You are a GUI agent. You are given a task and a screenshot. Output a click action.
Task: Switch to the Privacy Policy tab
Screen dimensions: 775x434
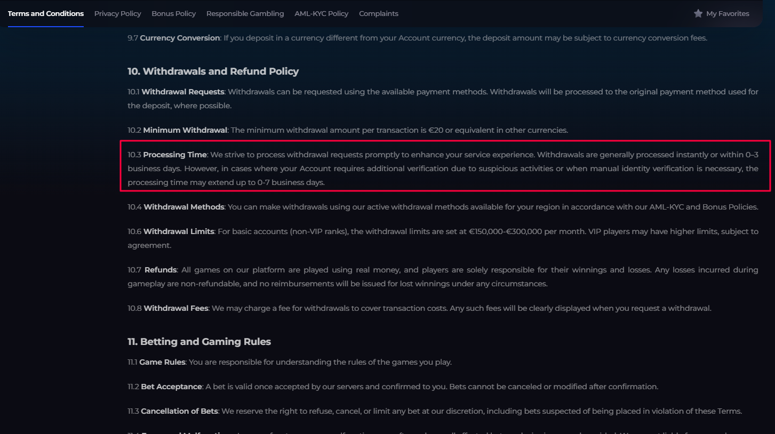[x=118, y=14]
